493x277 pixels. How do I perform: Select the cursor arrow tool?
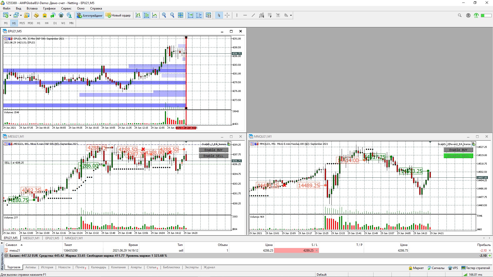coord(219,15)
